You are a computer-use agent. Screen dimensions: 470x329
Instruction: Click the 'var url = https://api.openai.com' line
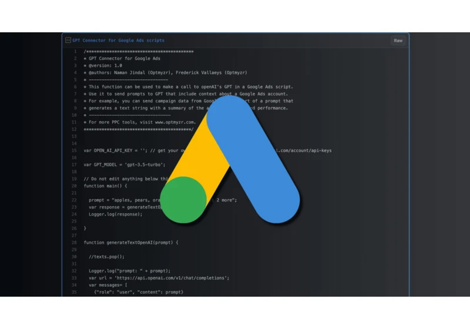(159, 278)
